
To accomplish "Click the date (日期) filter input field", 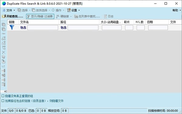I will point(158,28).
